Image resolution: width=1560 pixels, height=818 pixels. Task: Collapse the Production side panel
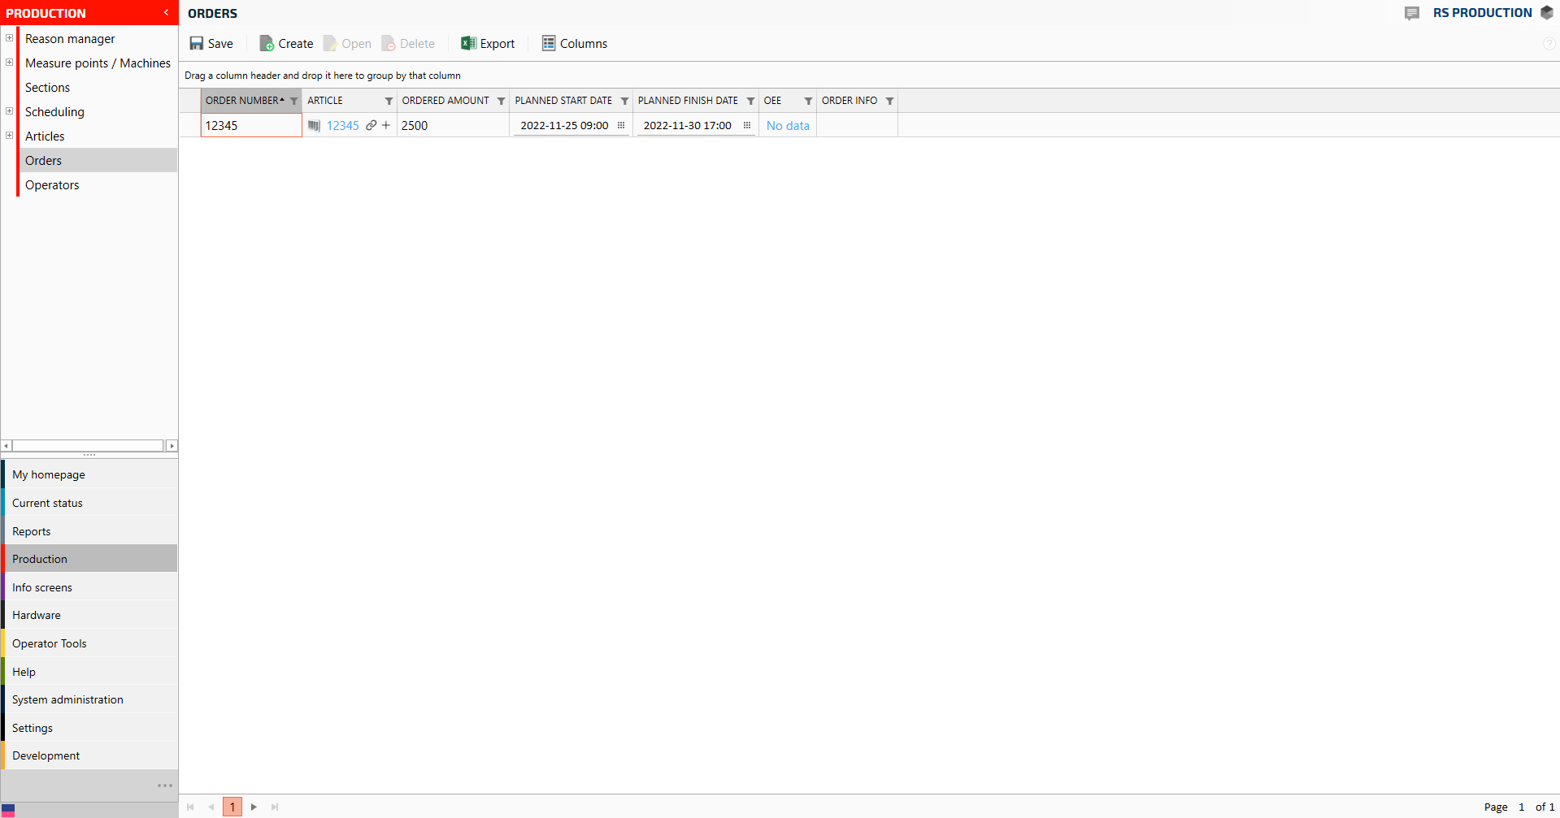(x=166, y=13)
